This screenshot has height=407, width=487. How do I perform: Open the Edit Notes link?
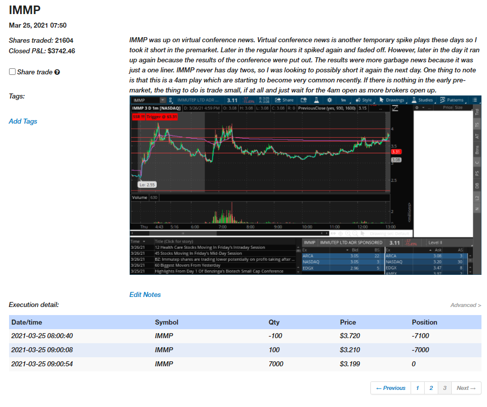click(145, 294)
